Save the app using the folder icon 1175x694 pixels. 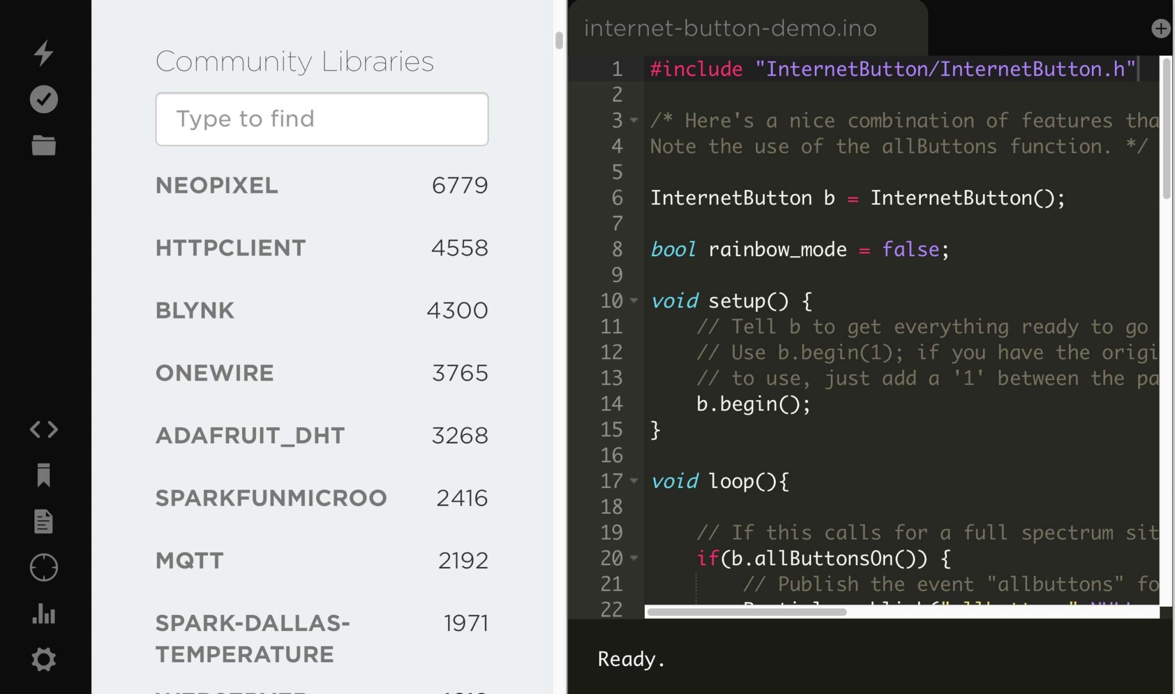(44, 145)
